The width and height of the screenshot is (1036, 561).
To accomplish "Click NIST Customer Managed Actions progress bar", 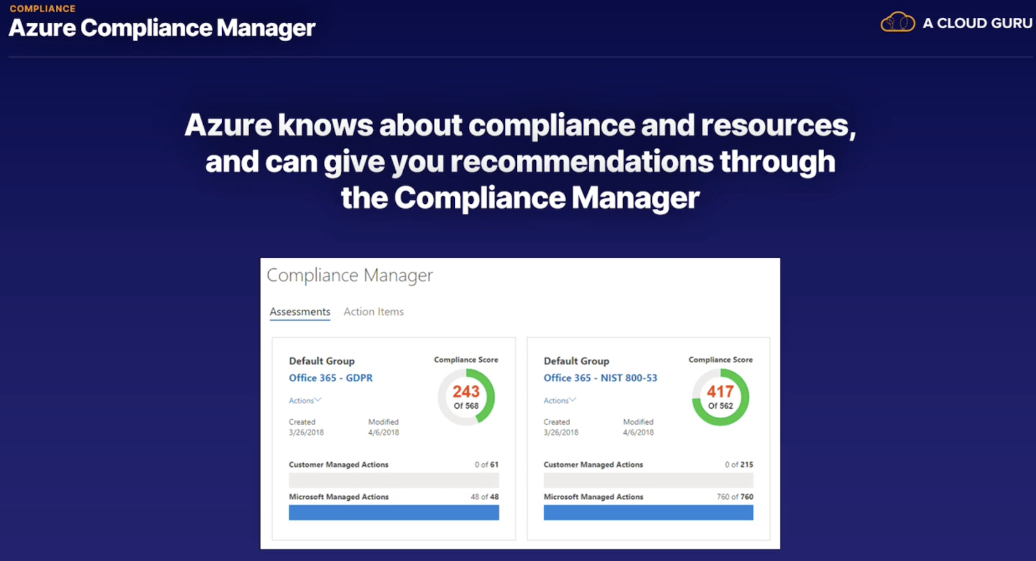I will click(x=648, y=480).
